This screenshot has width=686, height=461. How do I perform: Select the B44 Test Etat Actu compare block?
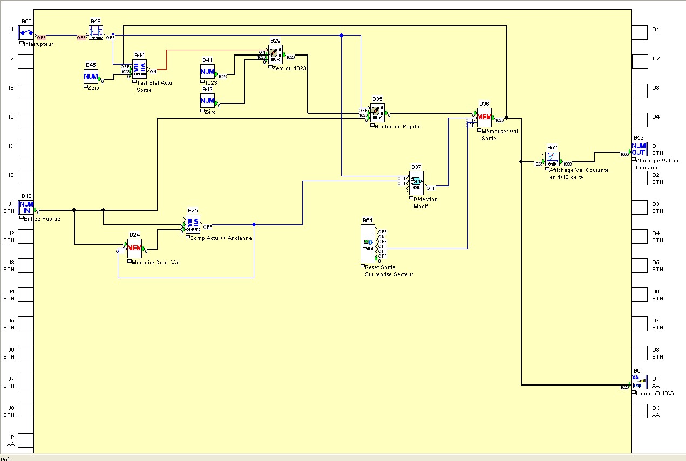[x=139, y=69]
